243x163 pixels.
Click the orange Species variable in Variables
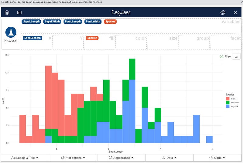(110, 22)
